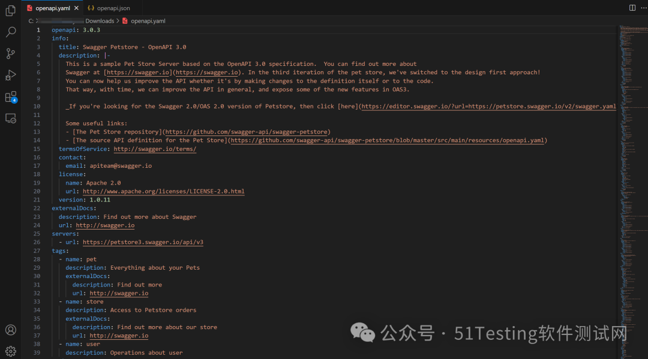This screenshot has height=359, width=648.
Task: Click the 'externalDocs:' key on line 35
Action: pyautogui.click(x=88, y=319)
